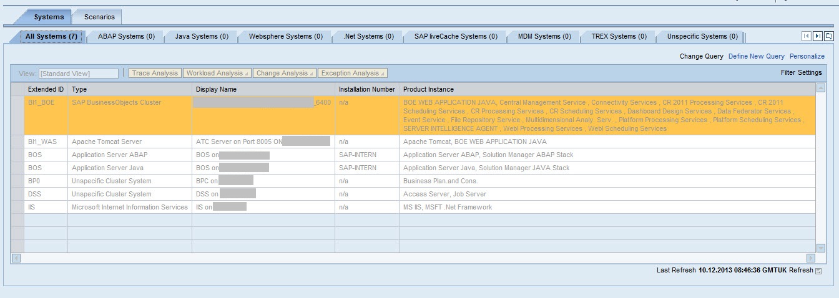Screen dimensions: 839x298
Task: Click the Refresh link at bottom
Action: pos(801,270)
